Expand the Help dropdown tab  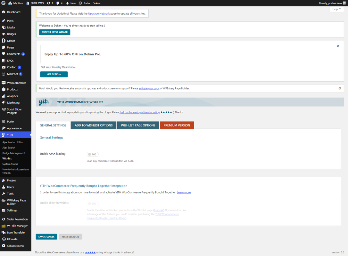336,9
